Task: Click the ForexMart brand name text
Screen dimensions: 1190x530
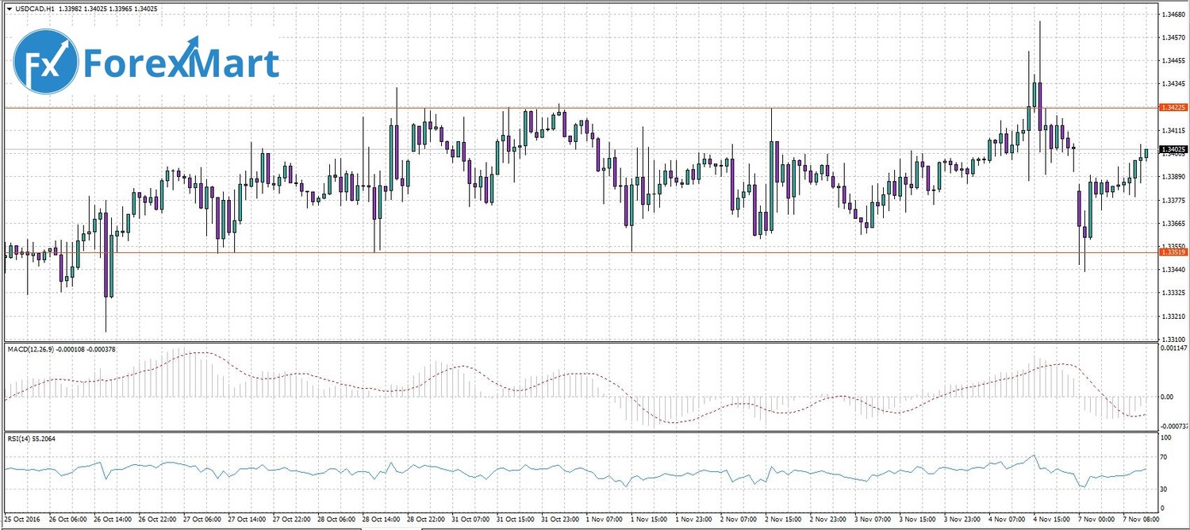Action: pos(182,63)
